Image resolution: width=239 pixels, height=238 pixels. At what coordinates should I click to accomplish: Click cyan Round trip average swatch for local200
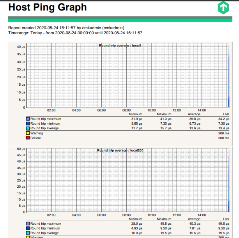pyautogui.click(x=28, y=233)
